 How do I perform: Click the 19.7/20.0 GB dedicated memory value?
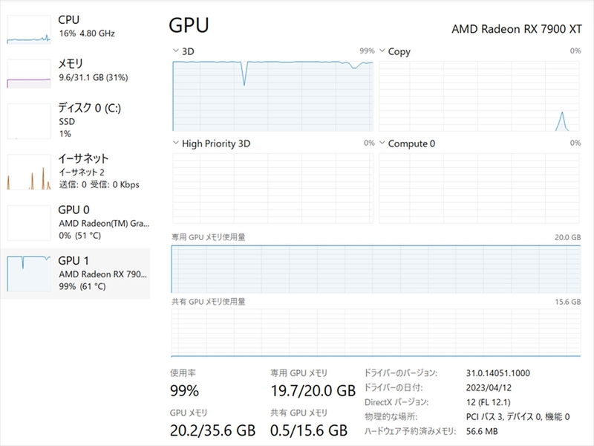pyautogui.click(x=313, y=391)
